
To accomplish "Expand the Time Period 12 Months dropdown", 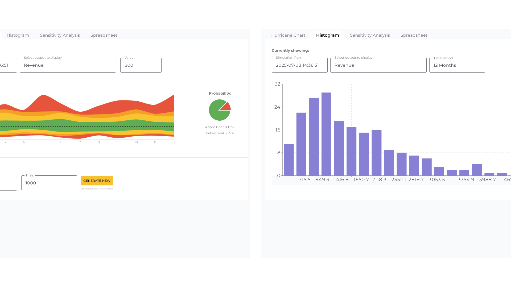I will click(x=457, y=65).
